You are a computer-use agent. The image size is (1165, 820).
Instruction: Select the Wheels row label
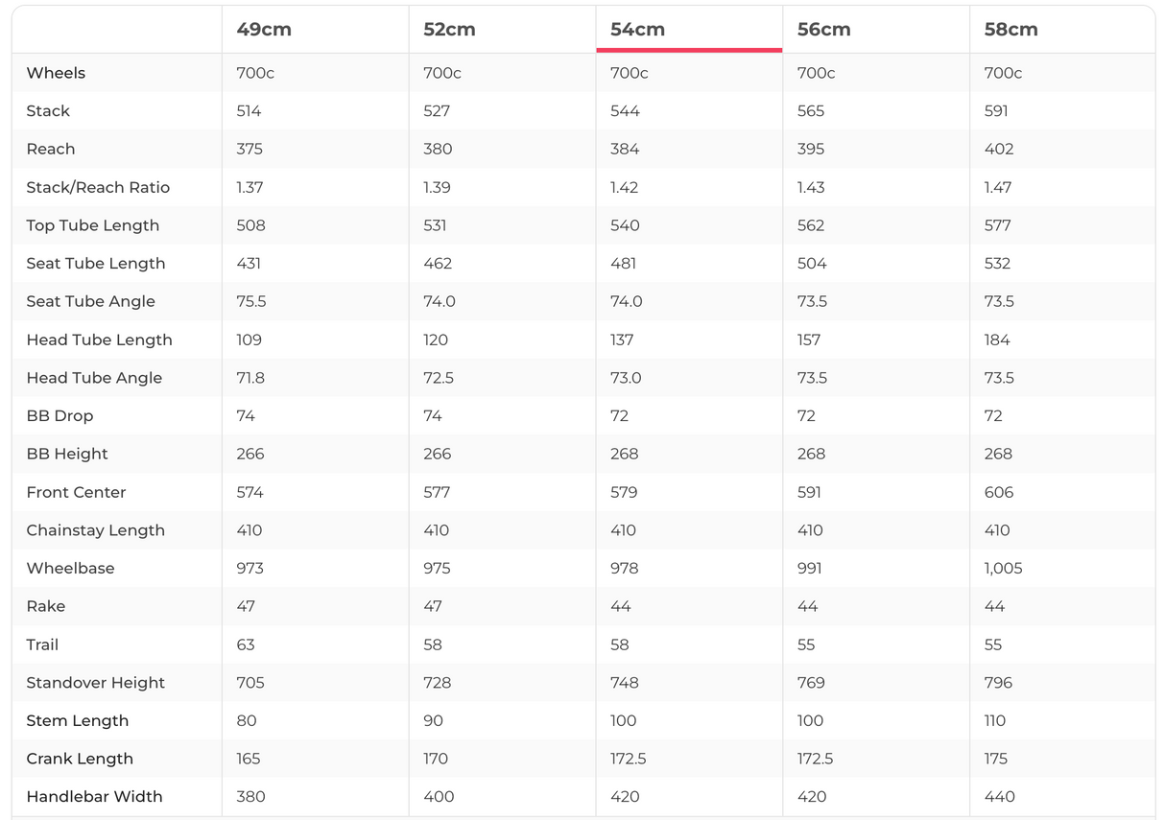[56, 73]
